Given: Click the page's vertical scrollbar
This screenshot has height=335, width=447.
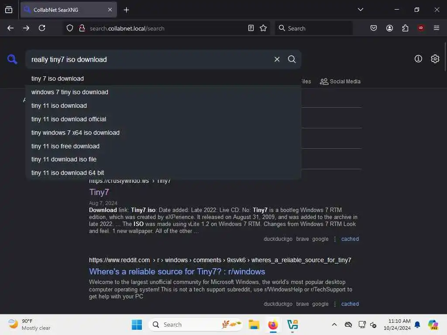Looking at the screenshot, I should (x=445, y=57).
